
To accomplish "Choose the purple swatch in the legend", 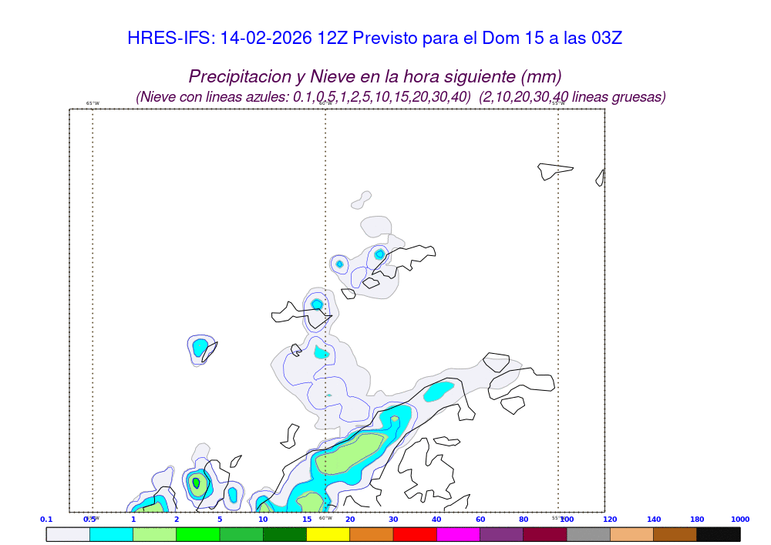I will (x=501, y=534).
